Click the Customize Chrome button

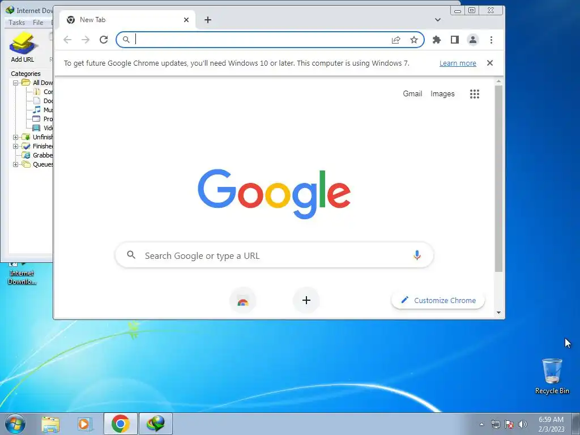tap(438, 300)
